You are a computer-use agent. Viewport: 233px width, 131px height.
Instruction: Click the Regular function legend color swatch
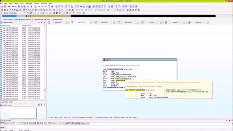tap(20, 20)
